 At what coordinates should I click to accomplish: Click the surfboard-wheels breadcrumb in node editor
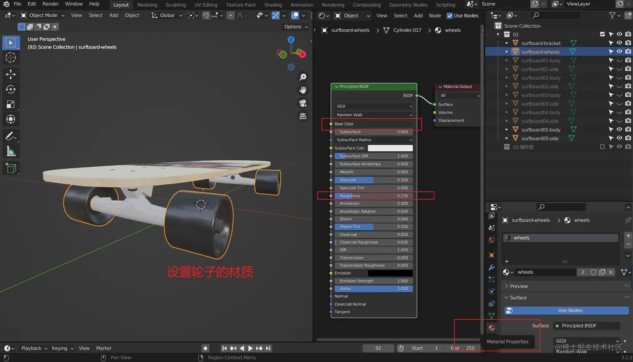coord(350,30)
